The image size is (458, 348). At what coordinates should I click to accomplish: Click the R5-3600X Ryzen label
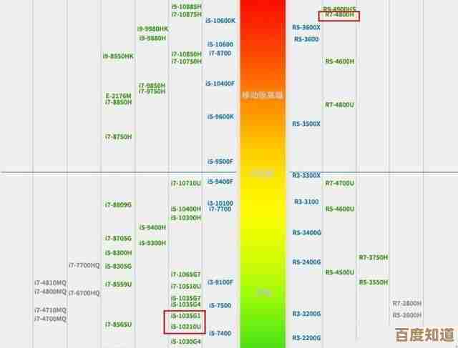click(x=306, y=28)
